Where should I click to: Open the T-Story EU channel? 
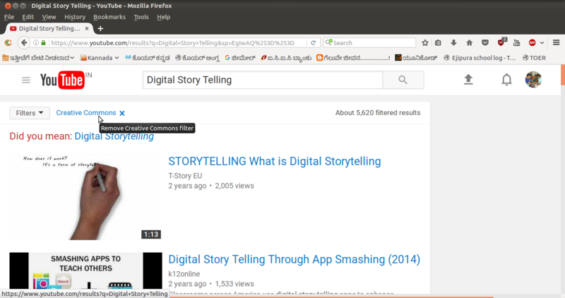tap(185, 176)
